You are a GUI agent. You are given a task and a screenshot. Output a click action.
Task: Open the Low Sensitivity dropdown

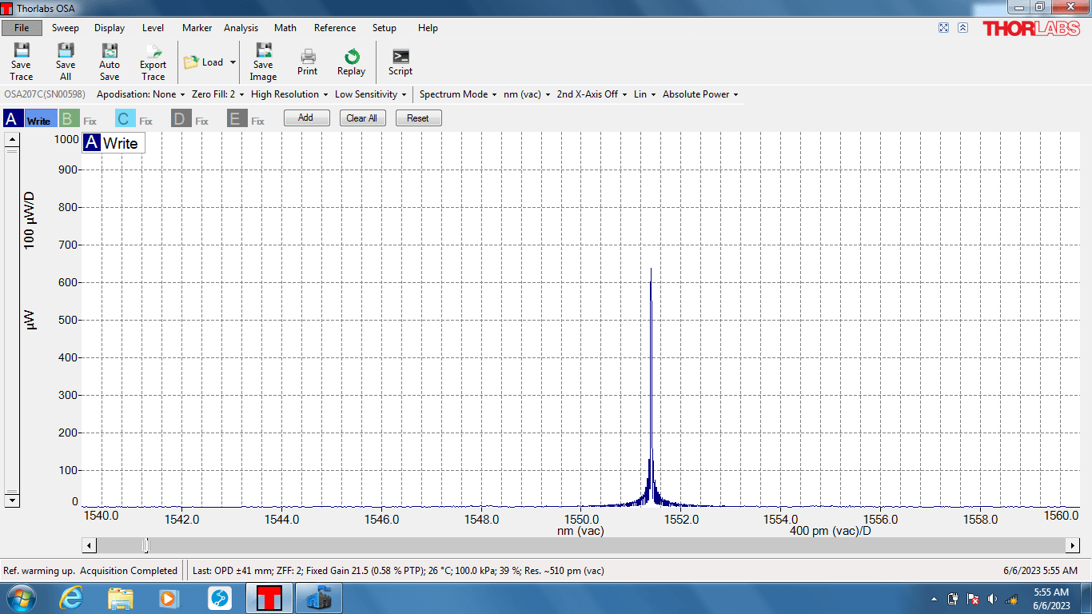coord(371,94)
